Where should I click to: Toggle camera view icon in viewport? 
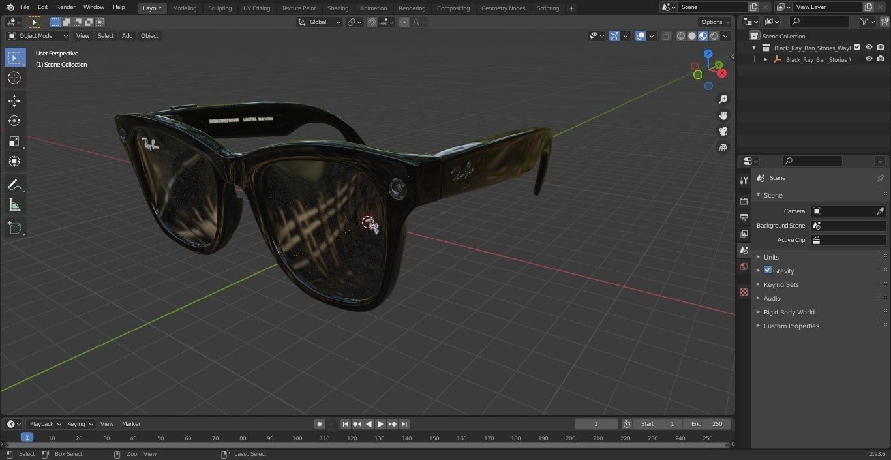click(723, 132)
